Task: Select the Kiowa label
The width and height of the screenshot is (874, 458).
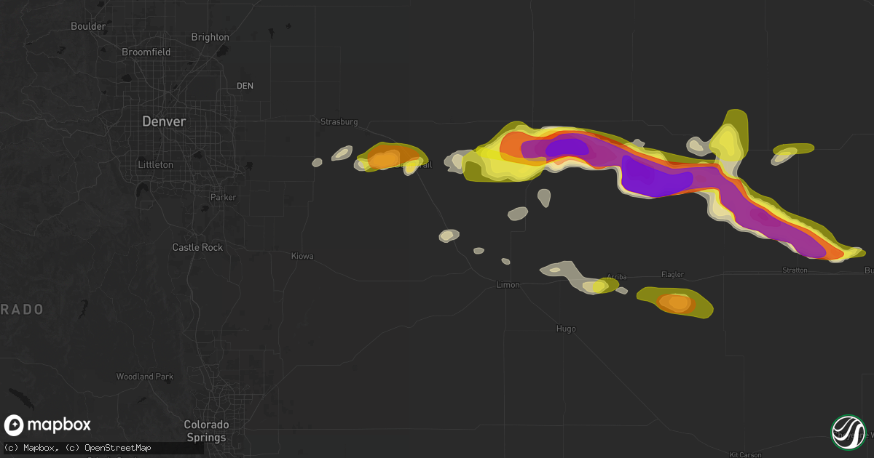Action: tap(302, 256)
